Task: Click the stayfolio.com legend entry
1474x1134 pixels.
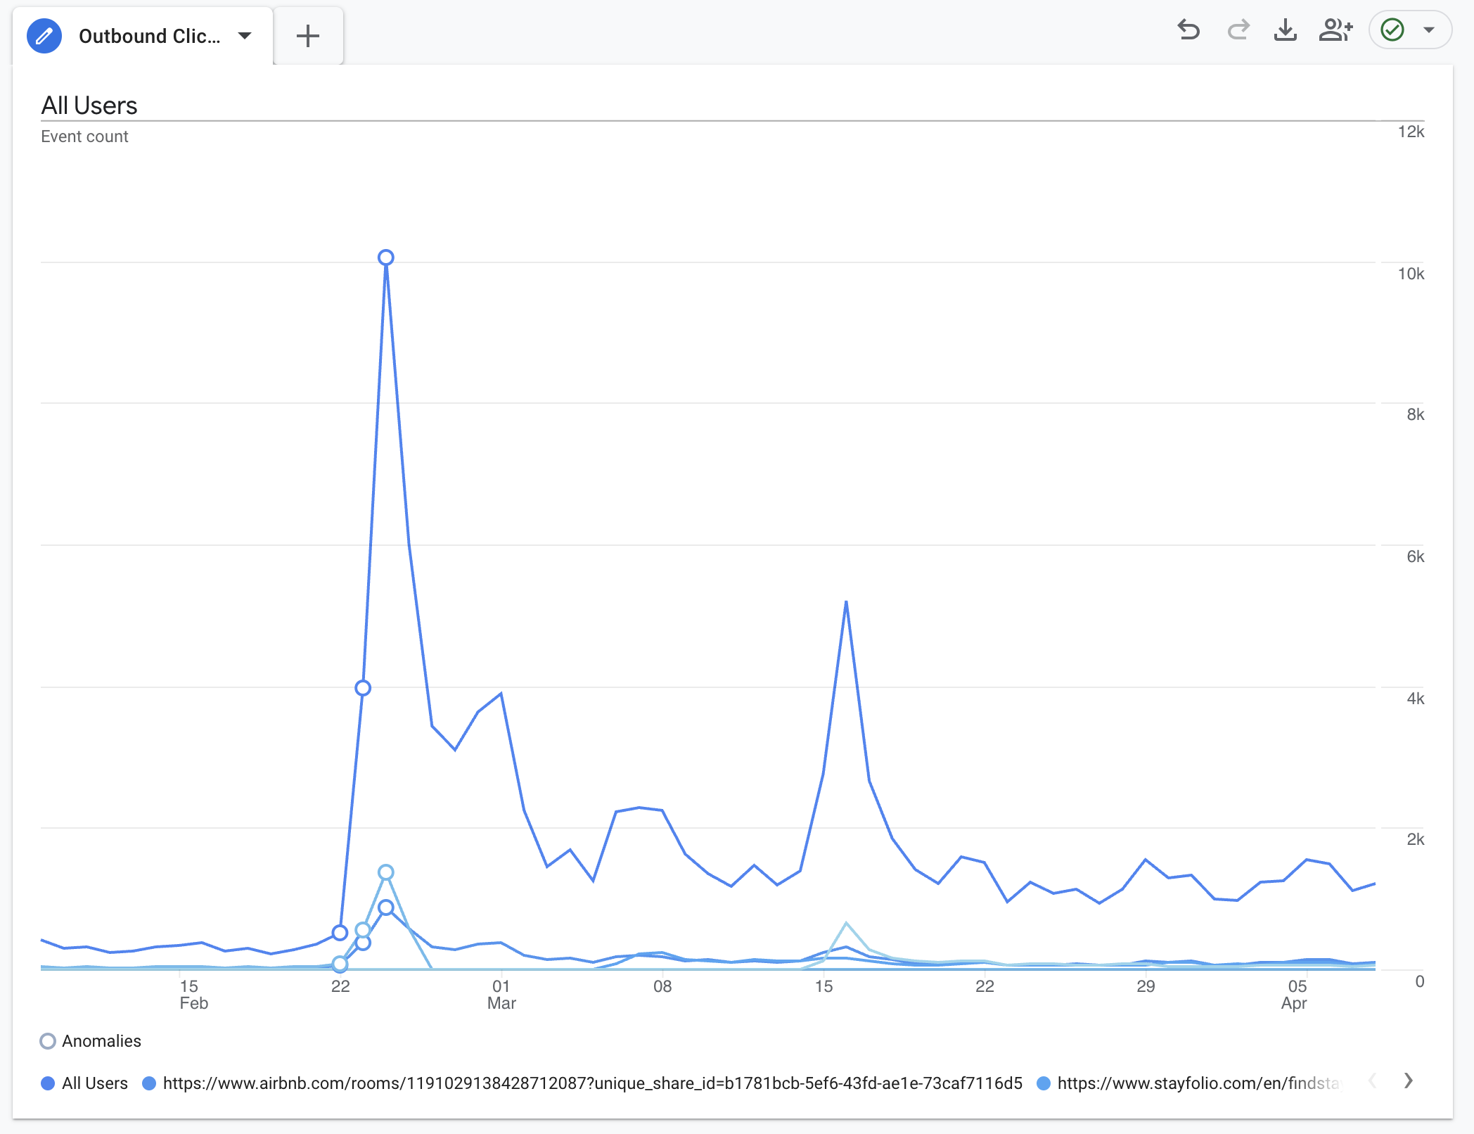Action: 1198,1083
